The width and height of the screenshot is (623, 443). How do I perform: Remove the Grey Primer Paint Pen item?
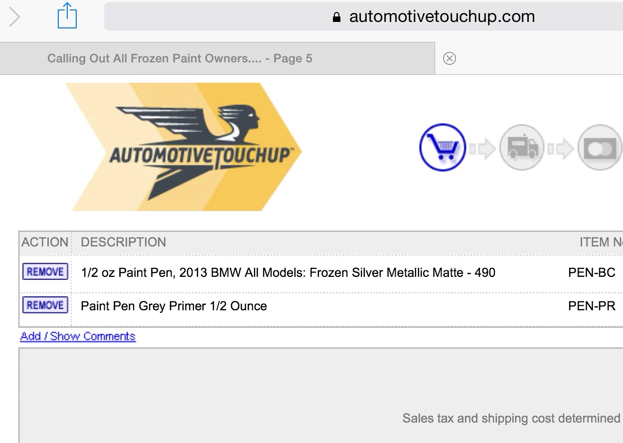45,305
